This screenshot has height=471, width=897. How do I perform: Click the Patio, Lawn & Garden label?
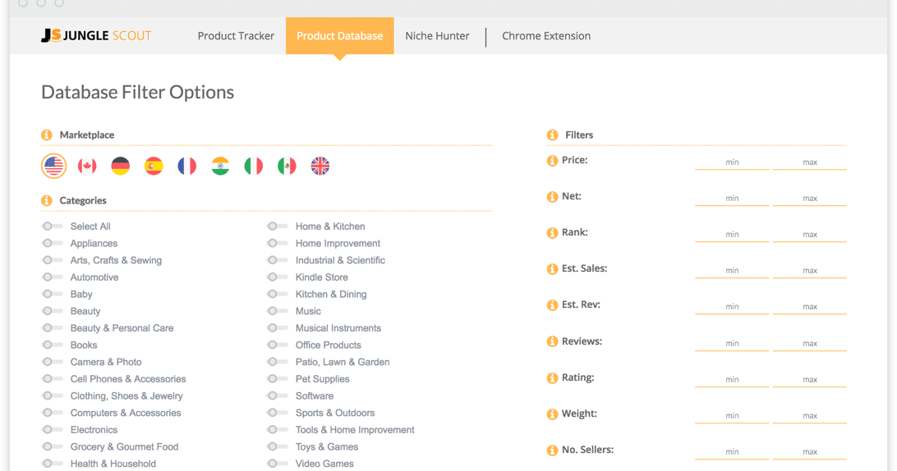[342, 362]
